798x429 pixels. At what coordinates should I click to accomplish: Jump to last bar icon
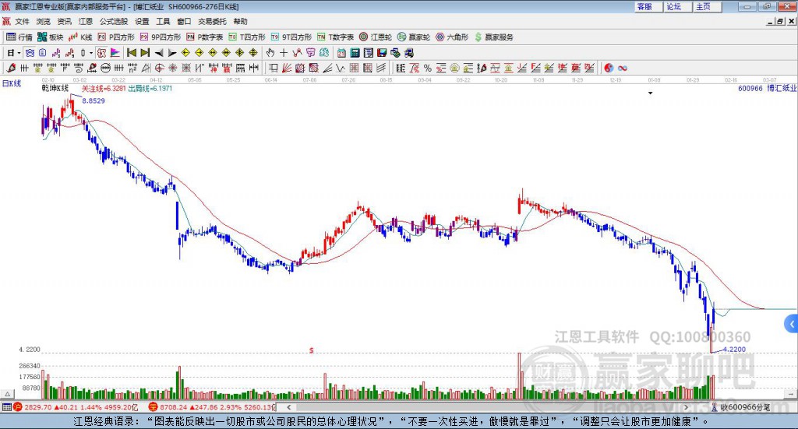pos(145,53)
